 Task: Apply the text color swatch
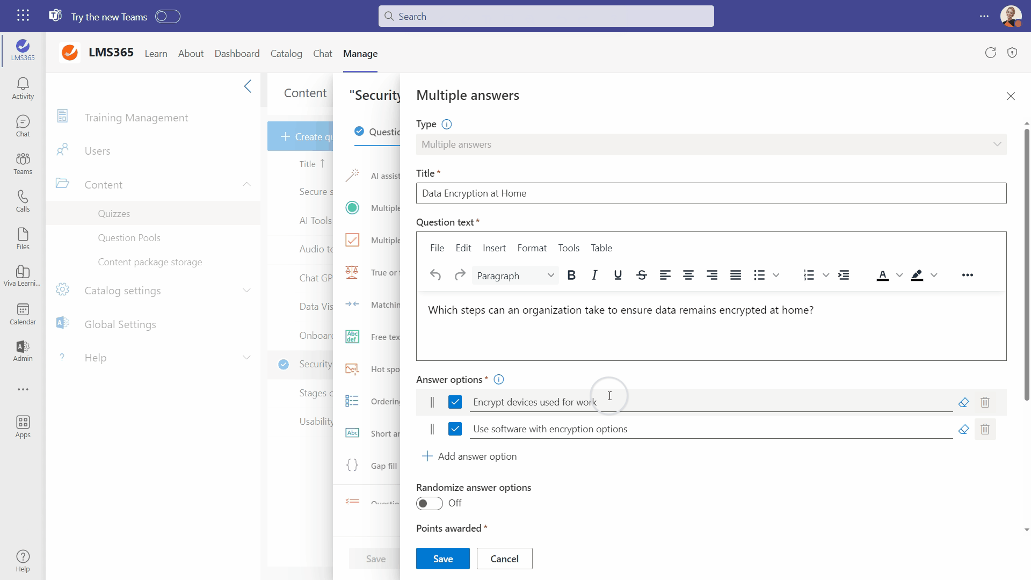tap(882, 275)
